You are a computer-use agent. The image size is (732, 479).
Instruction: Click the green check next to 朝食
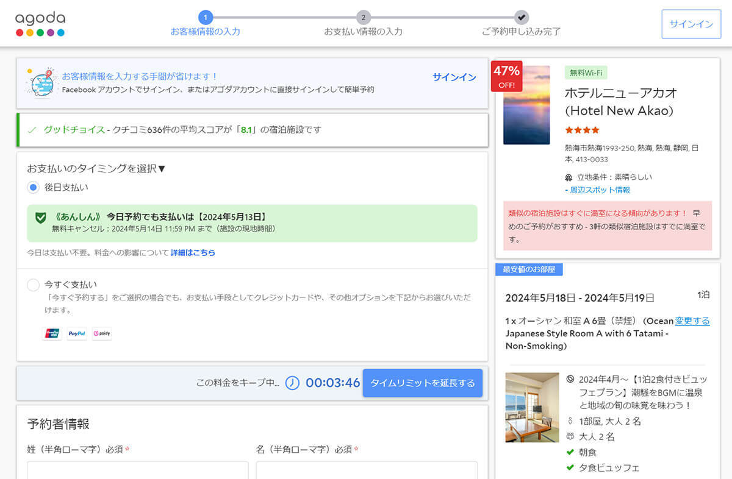[570, 452]
